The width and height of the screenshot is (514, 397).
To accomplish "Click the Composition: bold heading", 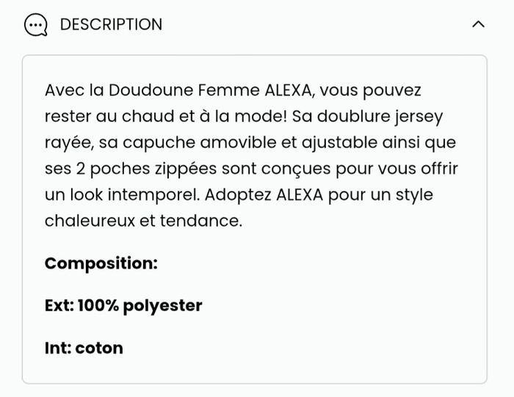I will [x=101, y=263].
